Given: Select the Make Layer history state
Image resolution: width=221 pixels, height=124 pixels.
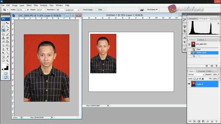Looking at the screenshot, I should click(204, 53).
